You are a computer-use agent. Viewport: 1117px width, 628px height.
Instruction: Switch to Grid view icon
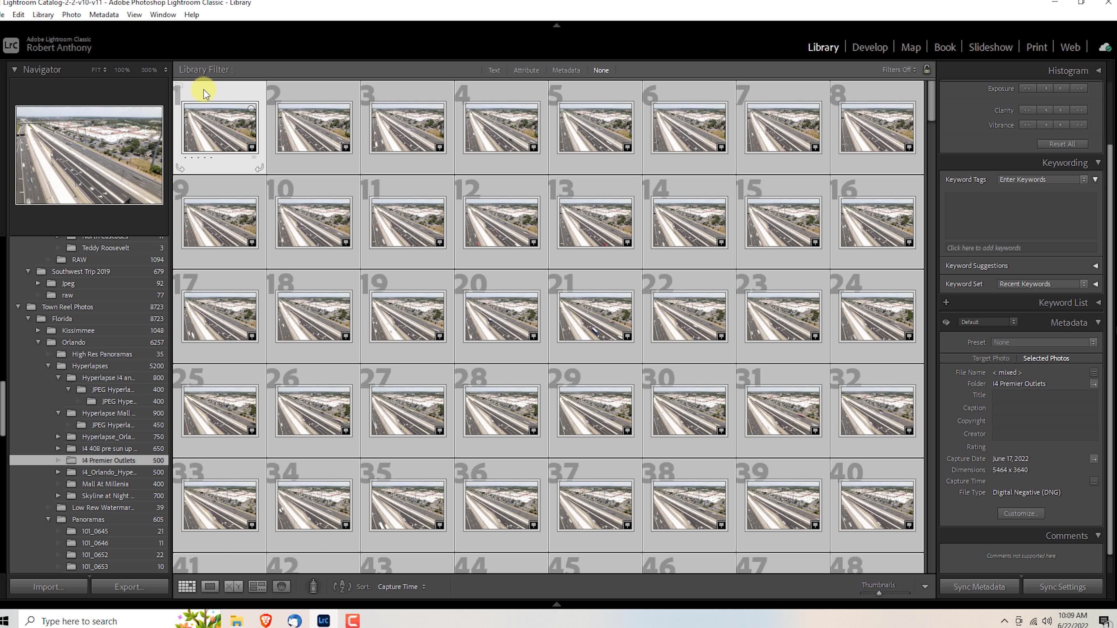[187, 586]
